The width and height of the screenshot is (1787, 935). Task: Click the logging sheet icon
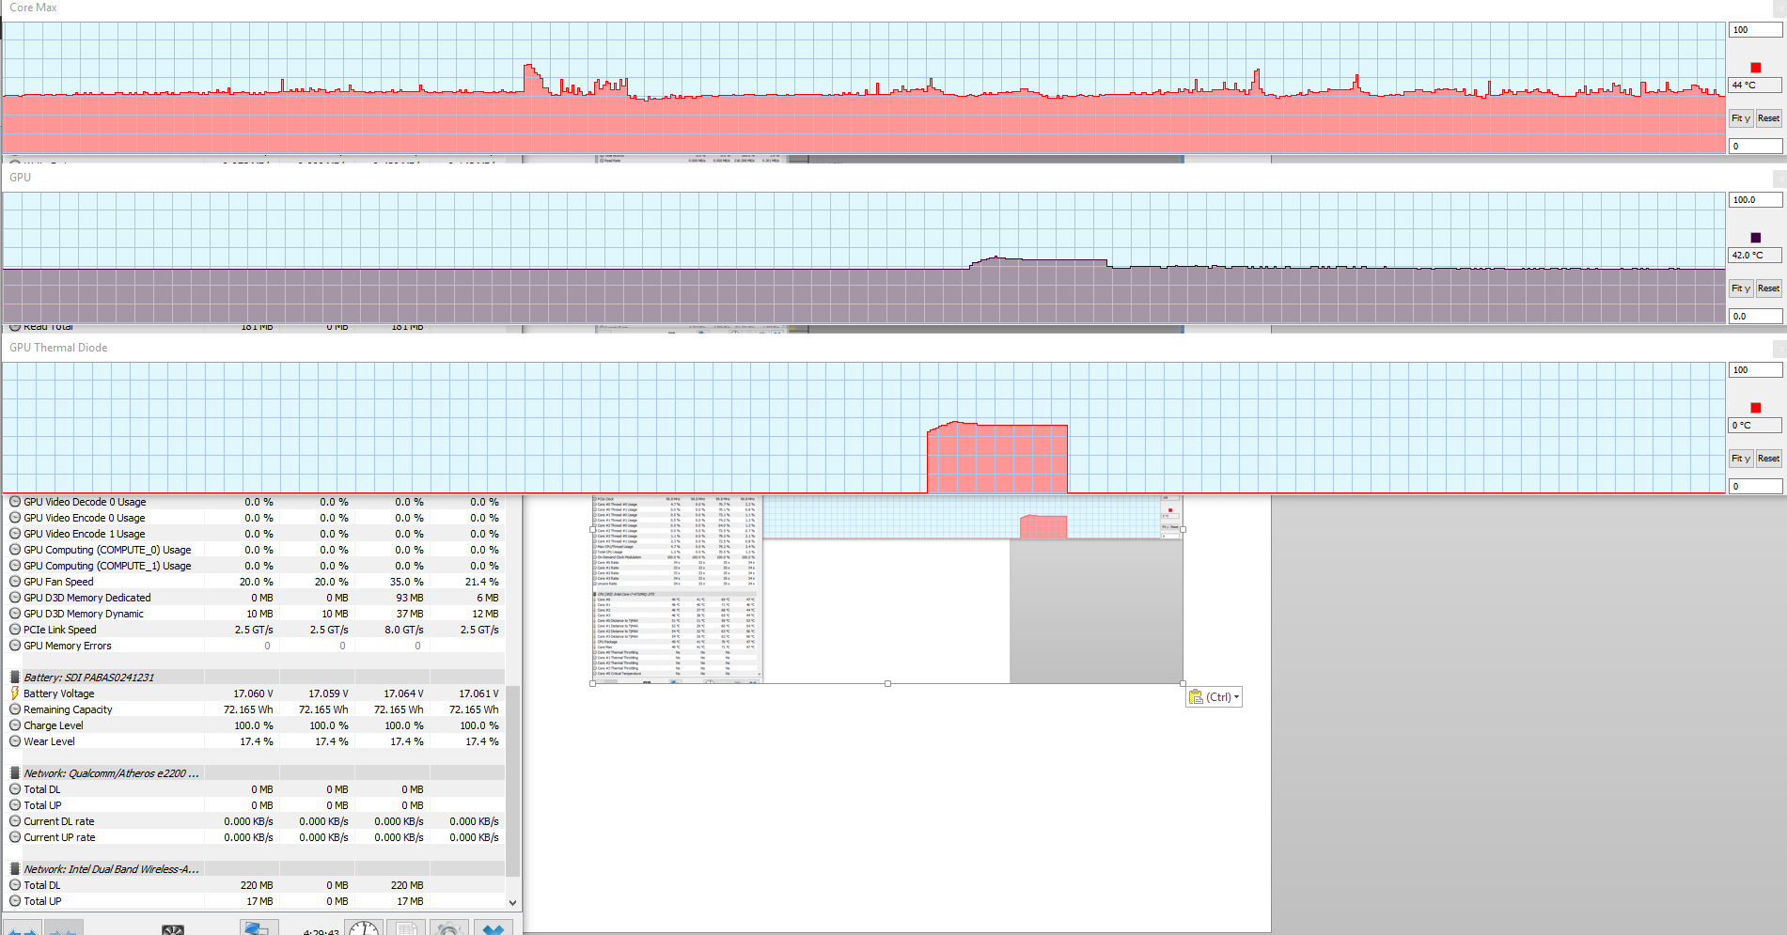pyautogui.click(x=406, y=928)
